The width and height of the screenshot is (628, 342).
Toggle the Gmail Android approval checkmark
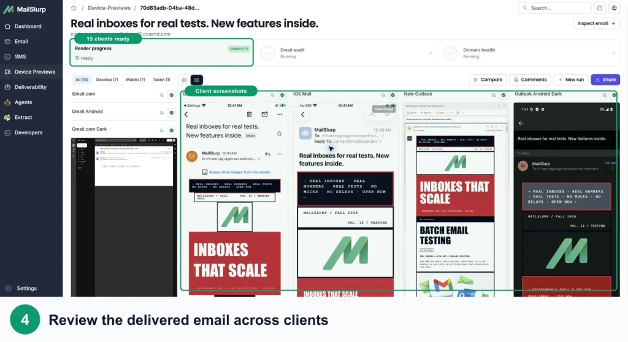coord(172,113)
